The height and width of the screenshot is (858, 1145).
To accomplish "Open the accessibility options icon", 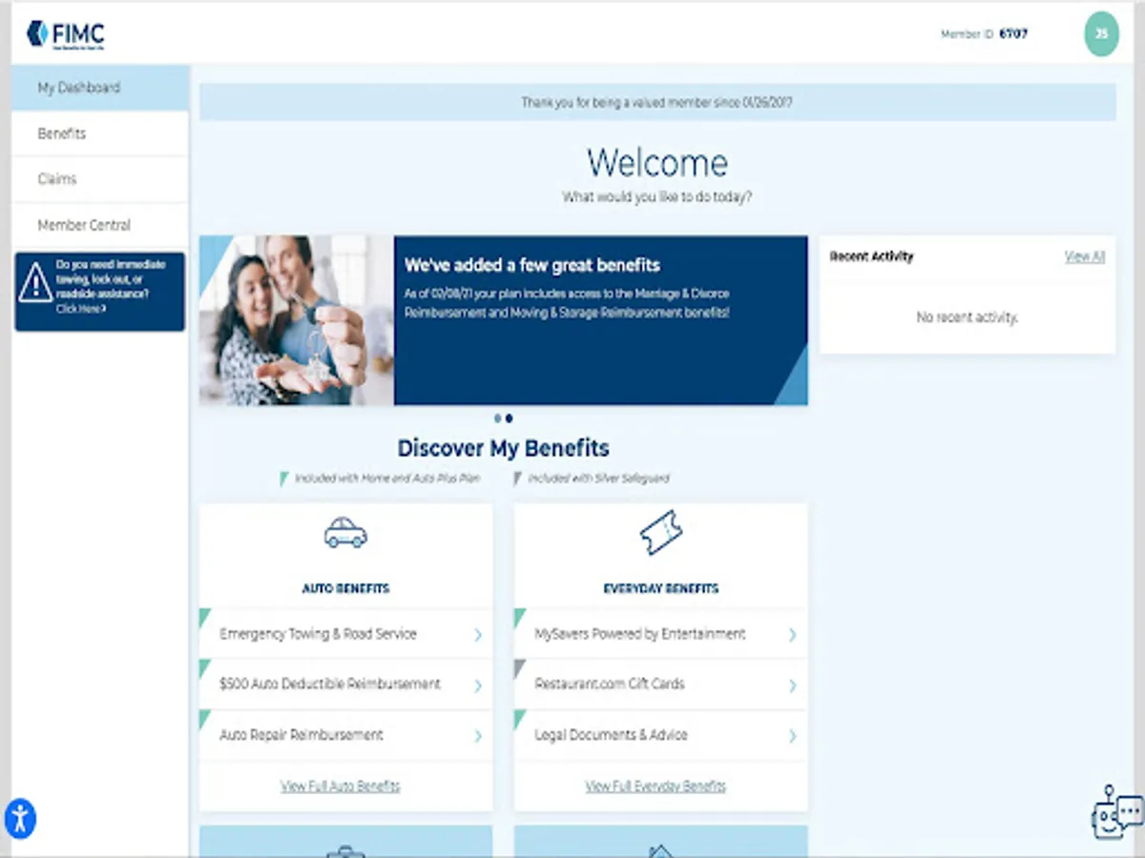I will (x=20, y=818).
